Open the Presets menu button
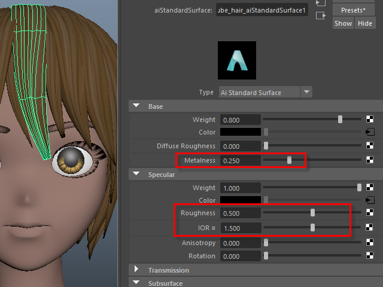Viewport: 383px width, 287px height. click(x=353, y=10)
